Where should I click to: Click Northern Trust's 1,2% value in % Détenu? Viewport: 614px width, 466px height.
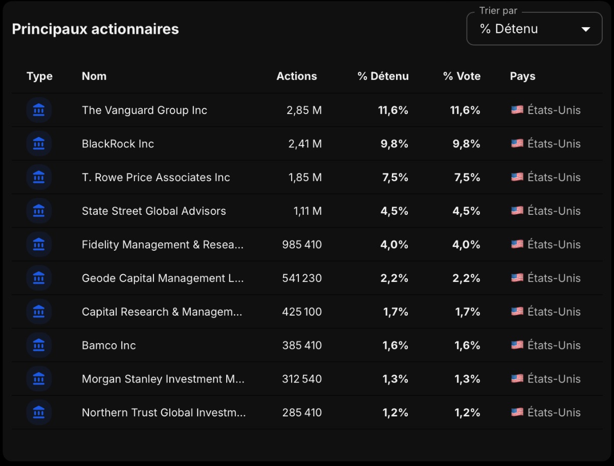396,412
